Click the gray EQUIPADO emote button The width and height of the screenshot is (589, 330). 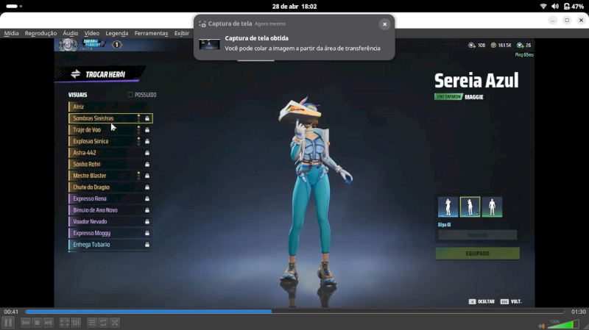point(477,235)
